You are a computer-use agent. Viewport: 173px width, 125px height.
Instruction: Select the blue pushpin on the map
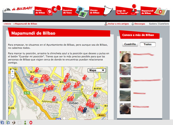click(x=84, y=110)
